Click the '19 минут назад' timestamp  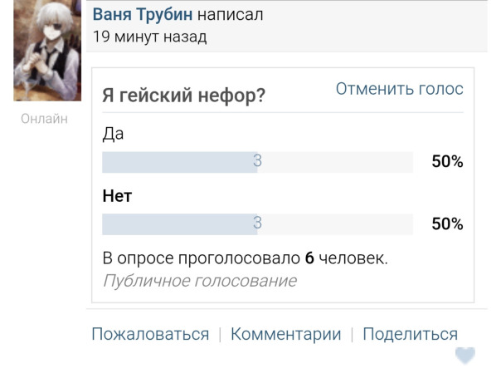(149, 37)
